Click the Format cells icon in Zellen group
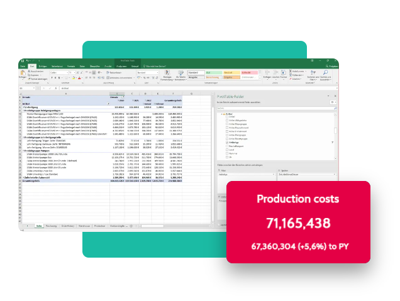The image size is (400, 301). coord(284,73)
